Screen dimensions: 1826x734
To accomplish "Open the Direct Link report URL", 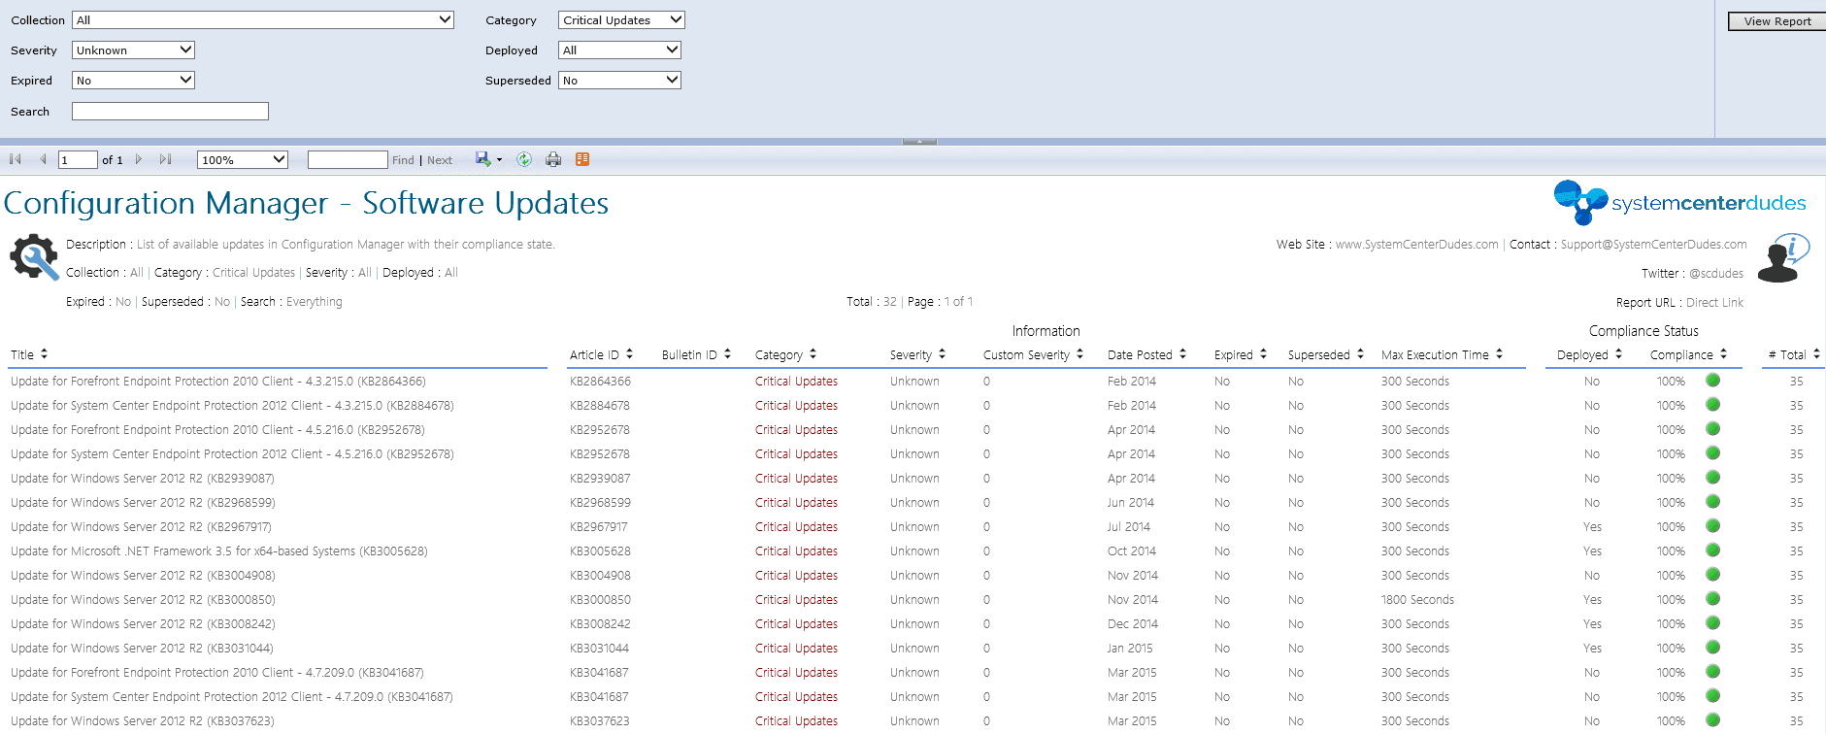I will [1714, 303].
